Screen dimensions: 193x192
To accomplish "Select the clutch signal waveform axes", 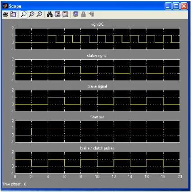I will click(97, 70).
